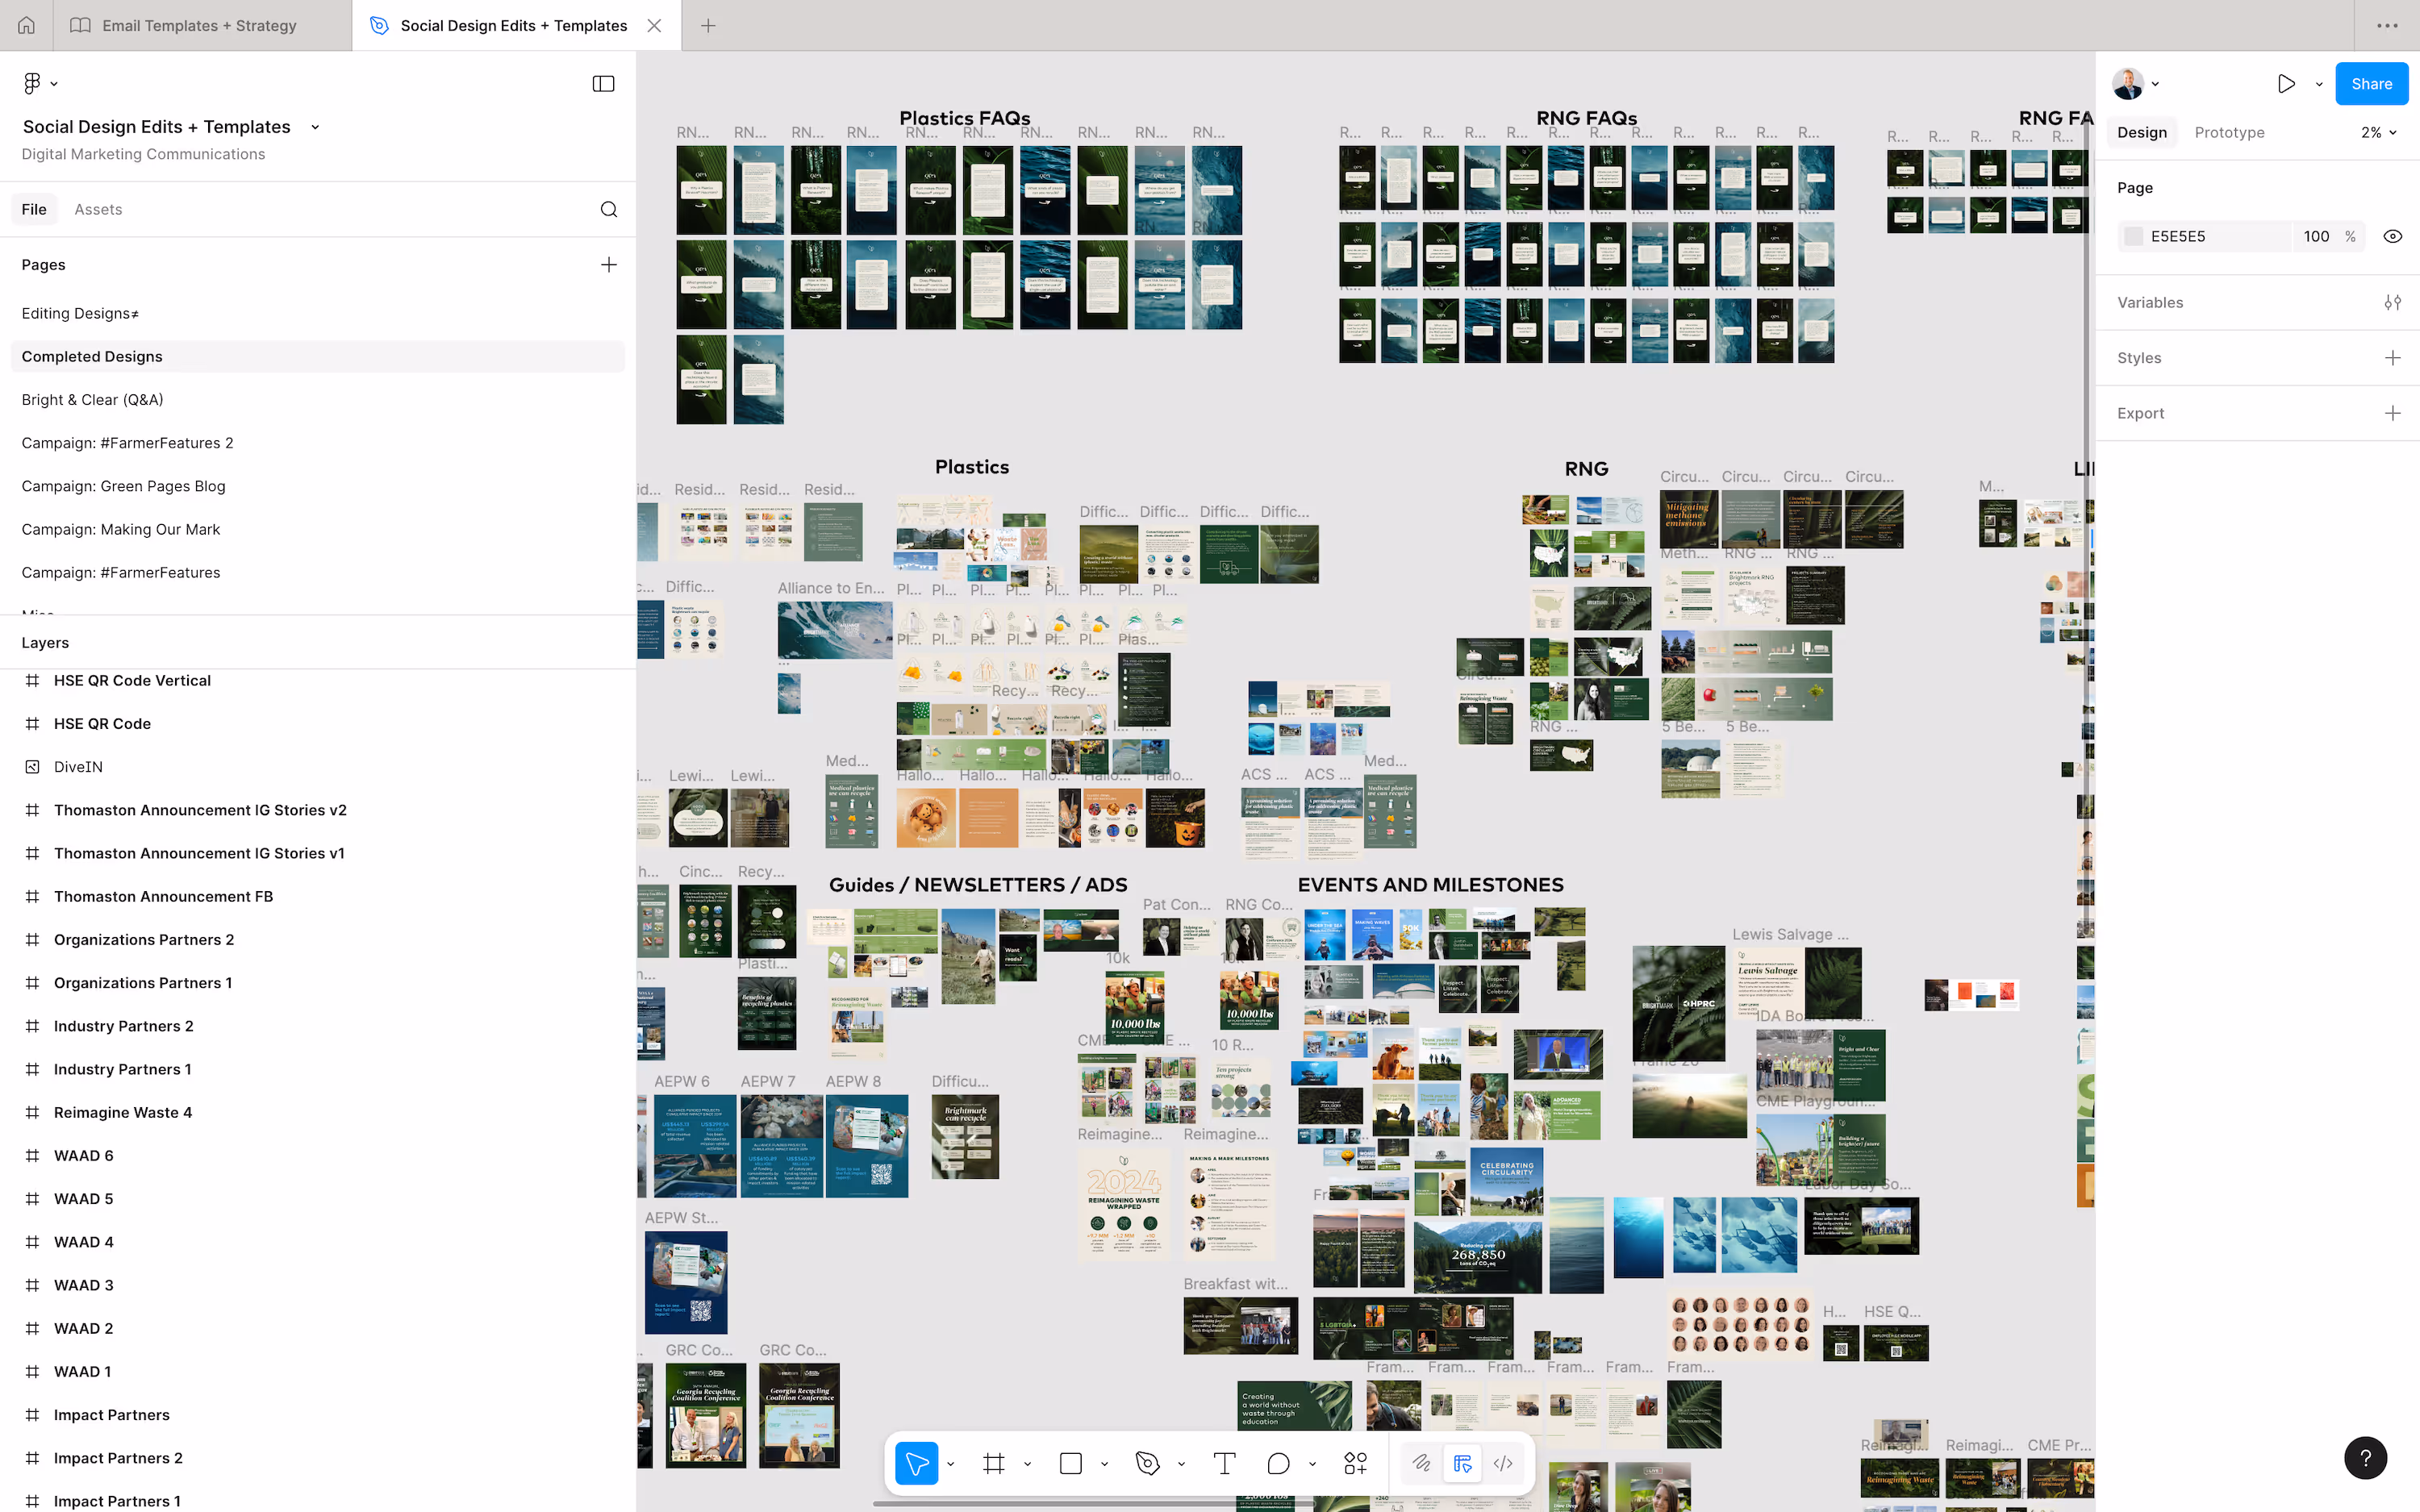Click the Share button
The height and width of the screenshot is (1512, 2420).
pyautogui.click(x=2371, y=83)
